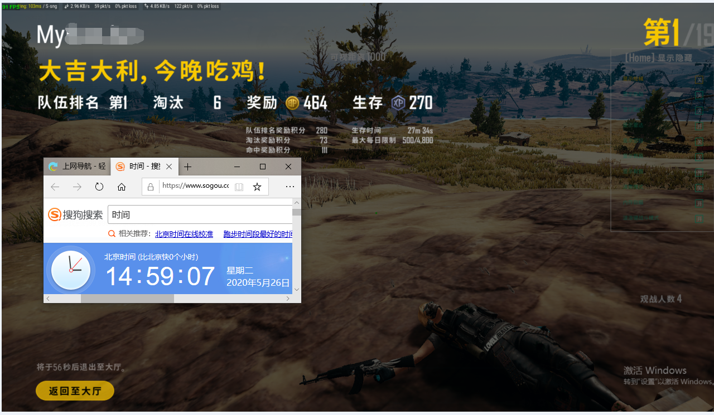Click the analog clock widget

[x=71, y=270]
